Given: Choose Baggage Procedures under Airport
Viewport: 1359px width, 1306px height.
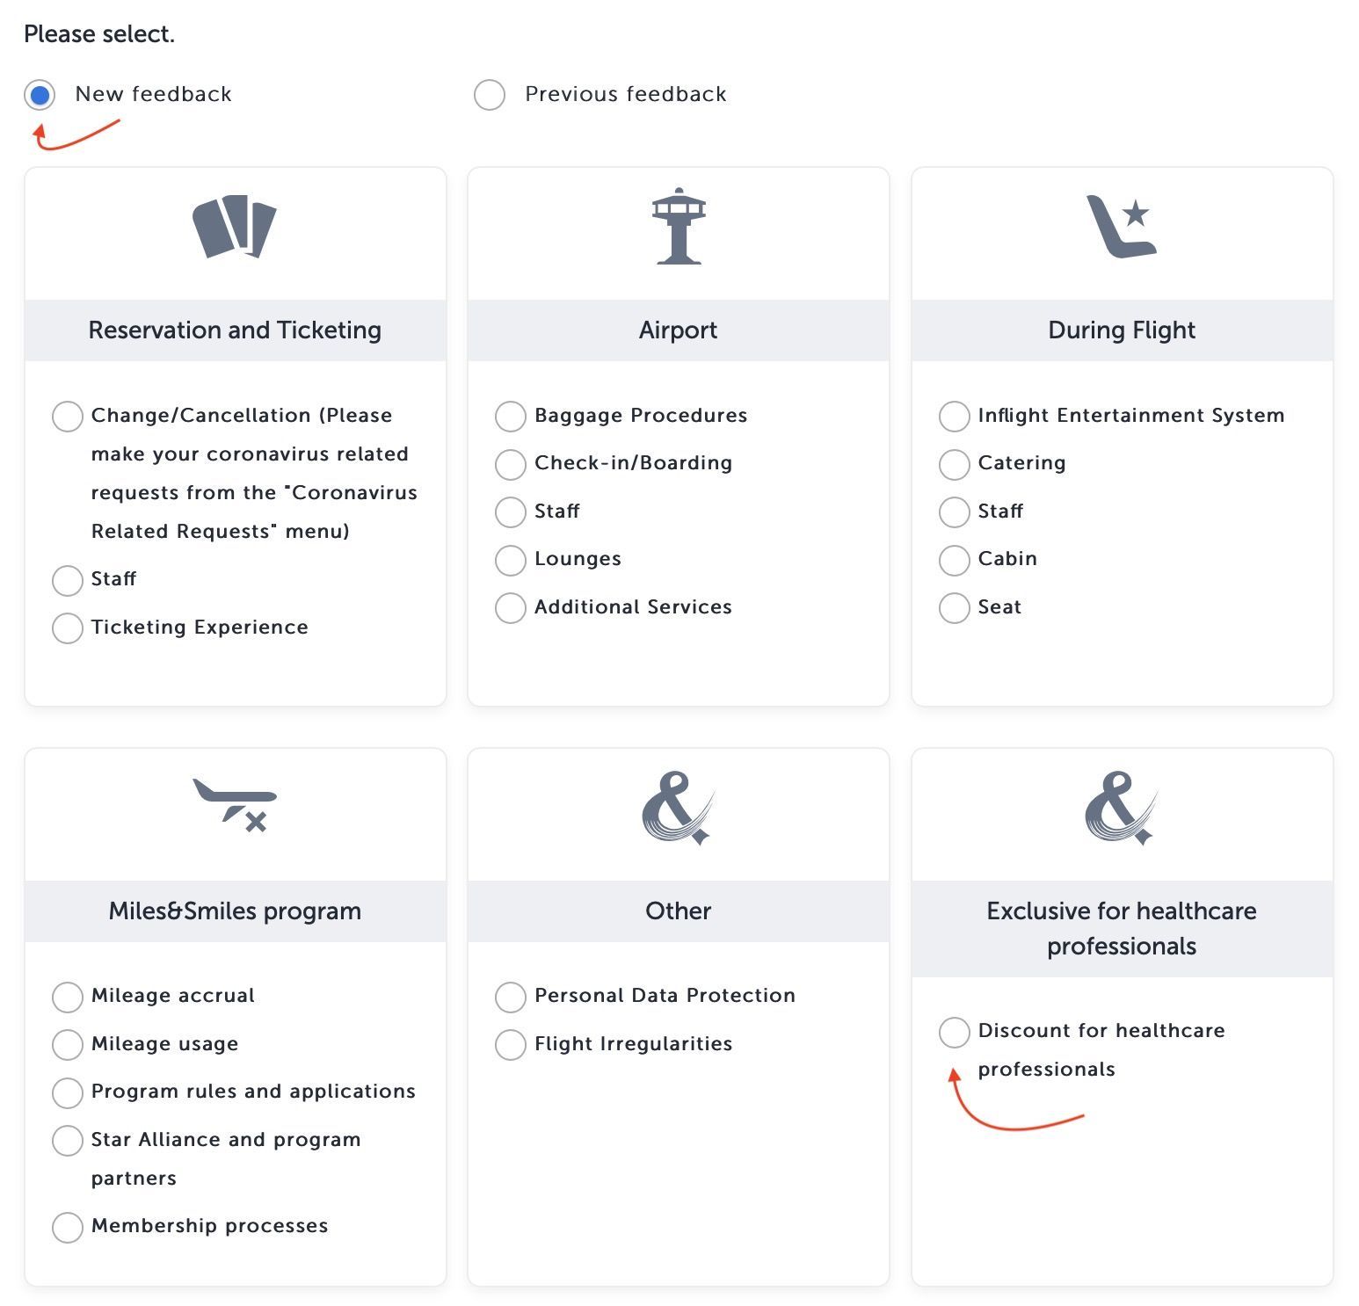Looking at the screenshot, I should (x=510, y=417).
